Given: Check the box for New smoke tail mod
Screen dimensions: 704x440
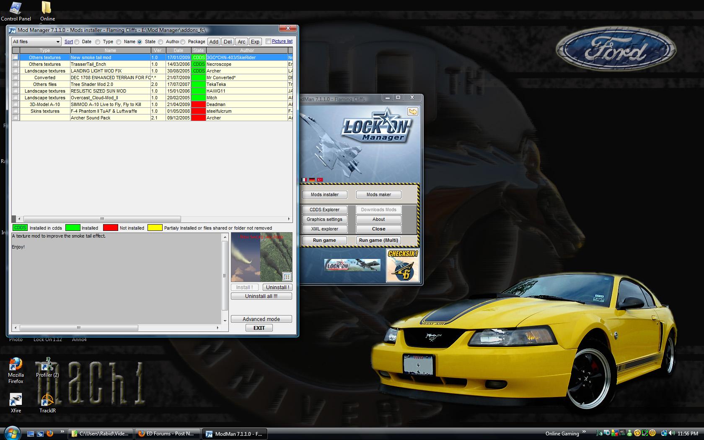Looking at the screenshot, I should [x=16, y=57].
